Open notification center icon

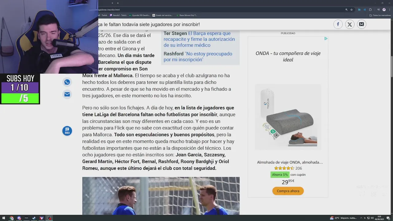[x=388, y=218]
